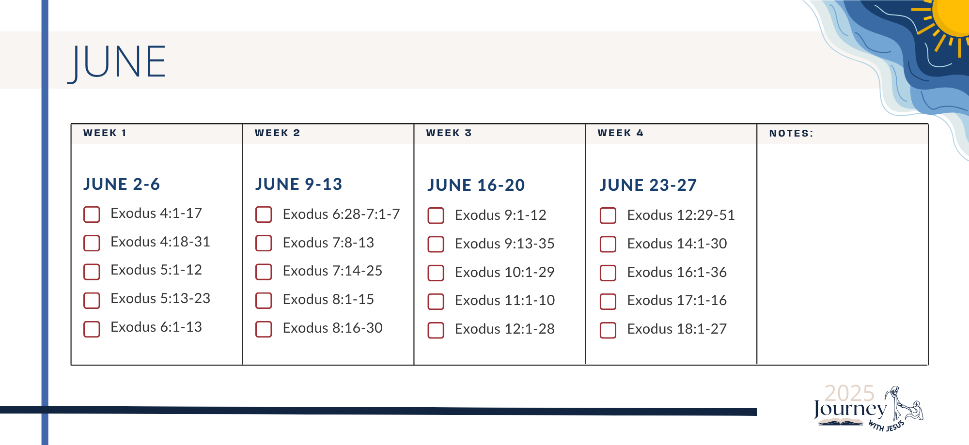The height and width of the screenshot is (445, 969).
Task: Check the Exodus 6:28-7:1-7 checkbox
Action: (x=264, y=215)
